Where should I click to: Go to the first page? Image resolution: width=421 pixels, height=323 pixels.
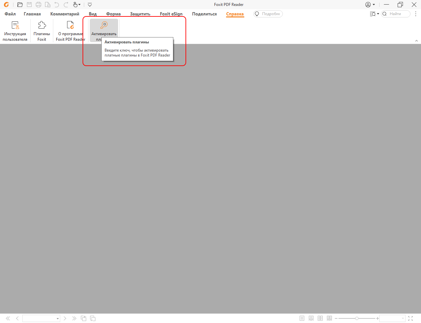coord(8,318)
